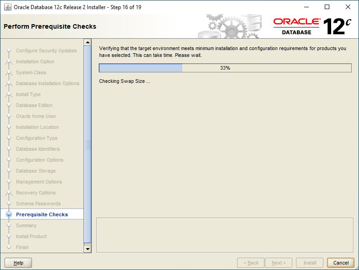The height and width of the screenshot is (270, 359).
Task: Select System Class step
Action: [x=31, y=72]
